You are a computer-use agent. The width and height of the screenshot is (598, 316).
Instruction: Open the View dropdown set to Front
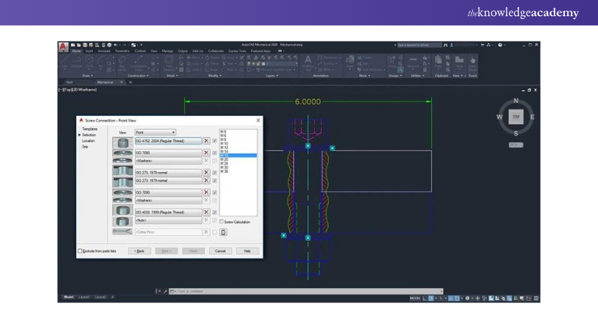[155, 132]
